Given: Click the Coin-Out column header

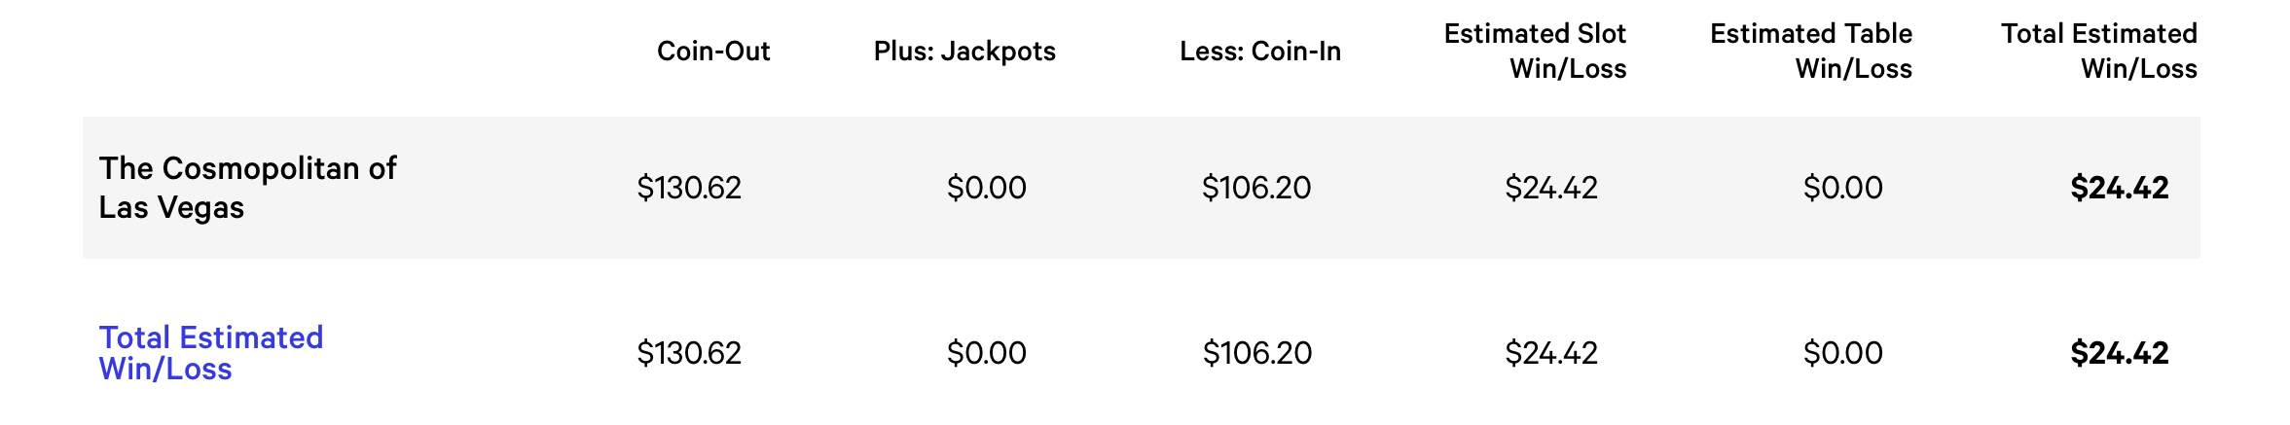Looking at the screenshot, I should tap(713, 52).
